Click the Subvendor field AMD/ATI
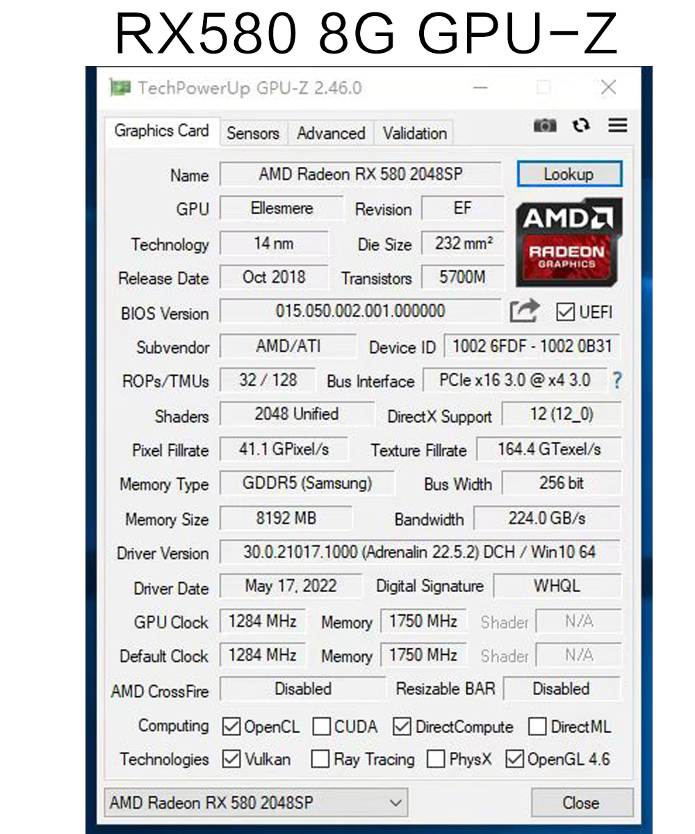 [x=288, y=346]
